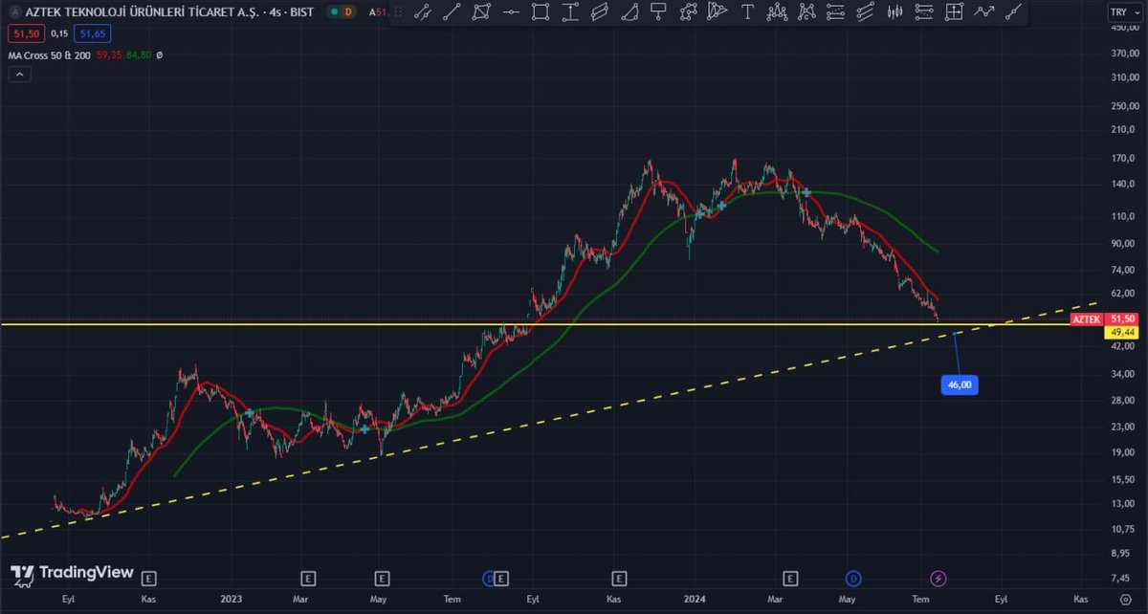Click the MA value 84,80
Viewport: 1148px width, 614px height.
tap(139, 55)
